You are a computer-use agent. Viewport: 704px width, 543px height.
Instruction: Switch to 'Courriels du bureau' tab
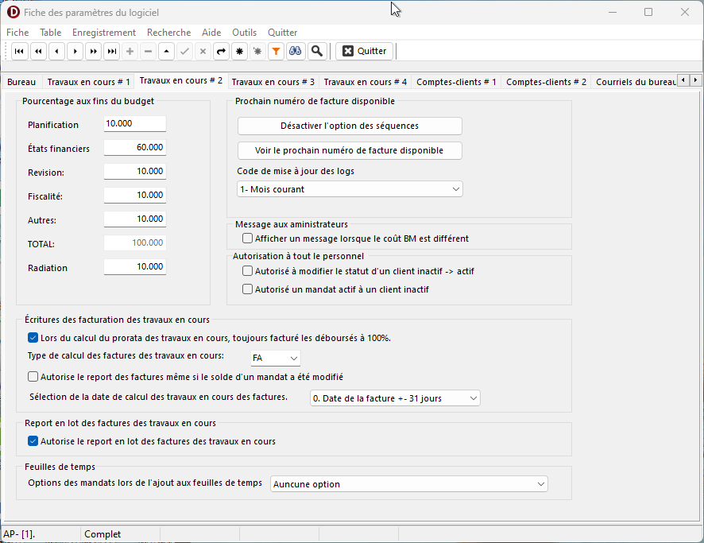(636, 82)
